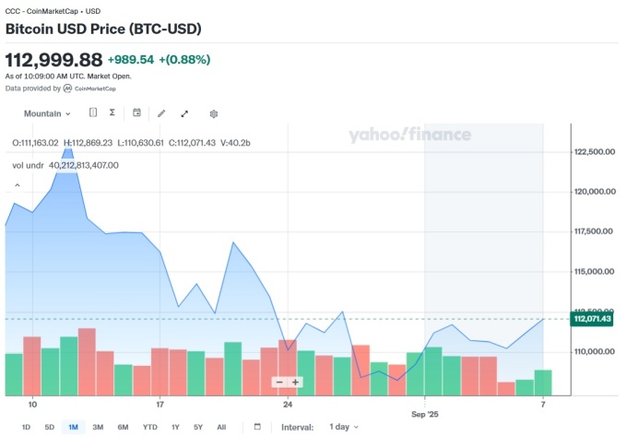Image resolution: width=627 pixels, height=436 pixels.
Task: Click the comparison columns icon in chart toolbar
Action: click(93, 112)
